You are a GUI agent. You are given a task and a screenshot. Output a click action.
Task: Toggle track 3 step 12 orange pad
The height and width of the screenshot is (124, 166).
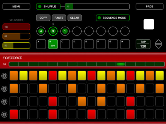coord(121,89)
